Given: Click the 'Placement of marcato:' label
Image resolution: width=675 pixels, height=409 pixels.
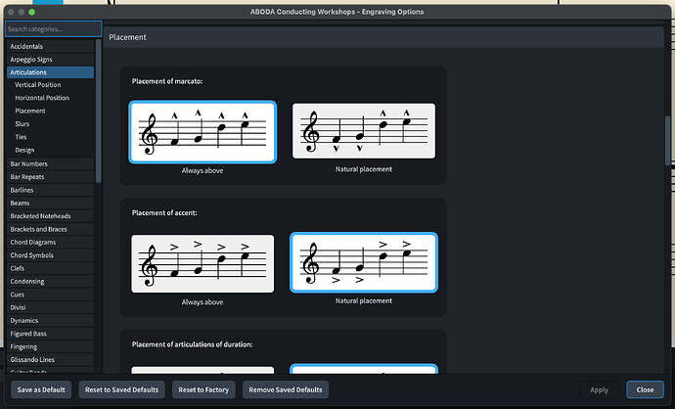Looking at the screenshot, I should point(167,81).
